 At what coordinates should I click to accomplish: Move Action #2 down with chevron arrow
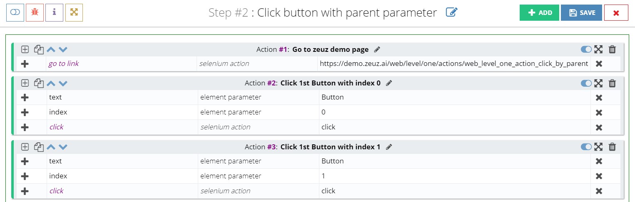coord(63,83)
